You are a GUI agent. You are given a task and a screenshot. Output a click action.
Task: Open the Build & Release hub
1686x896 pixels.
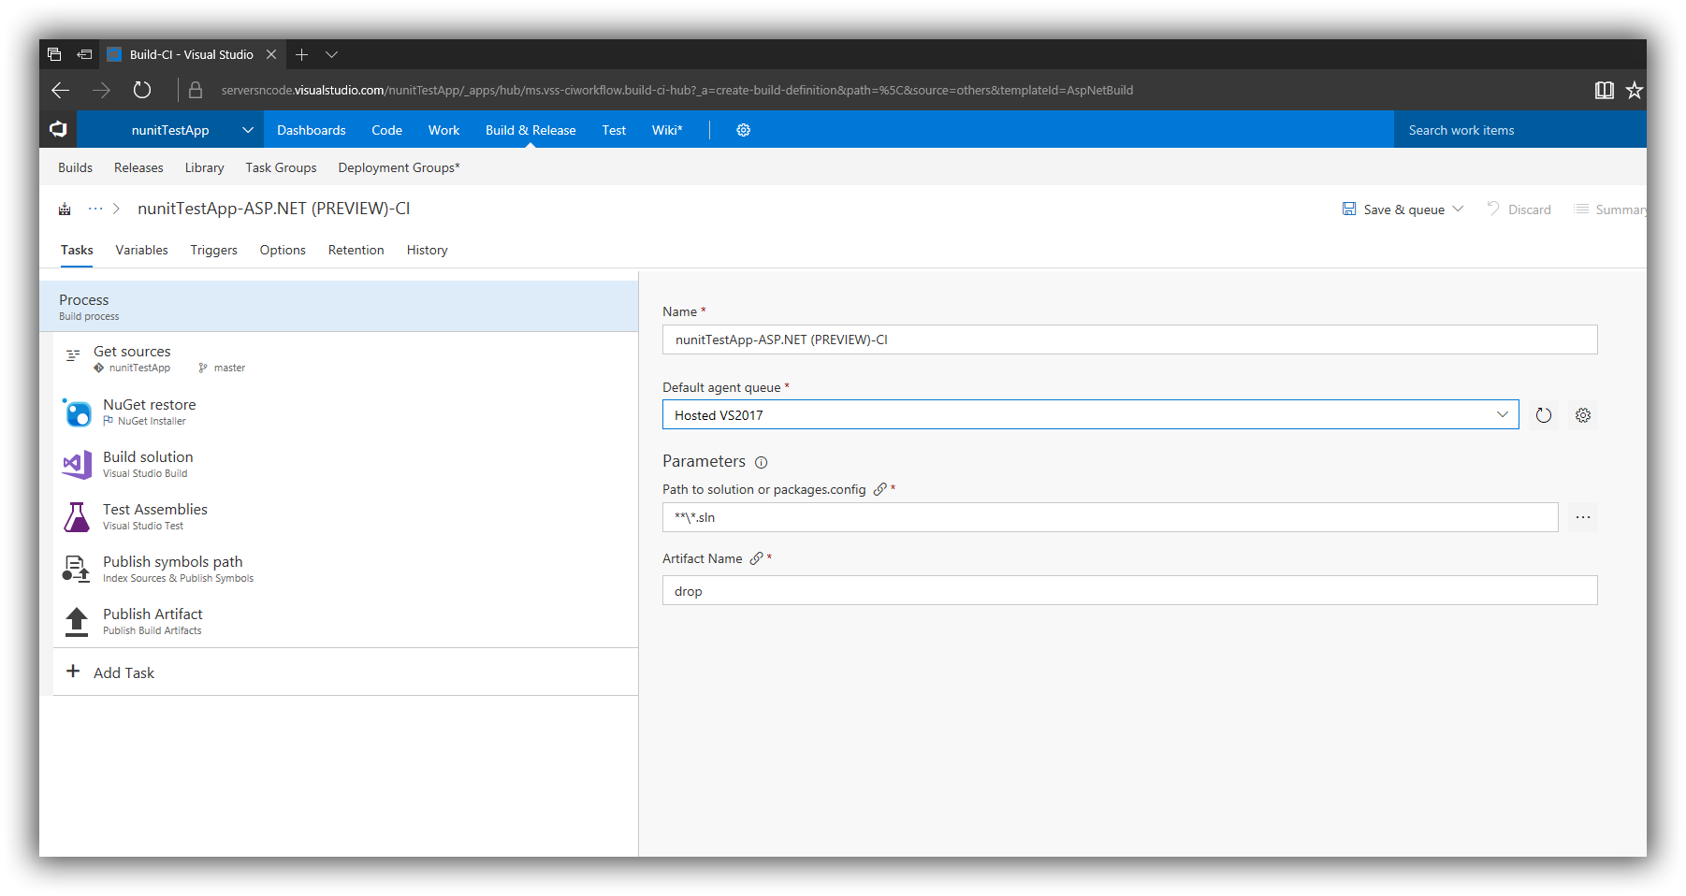(531, 130)
